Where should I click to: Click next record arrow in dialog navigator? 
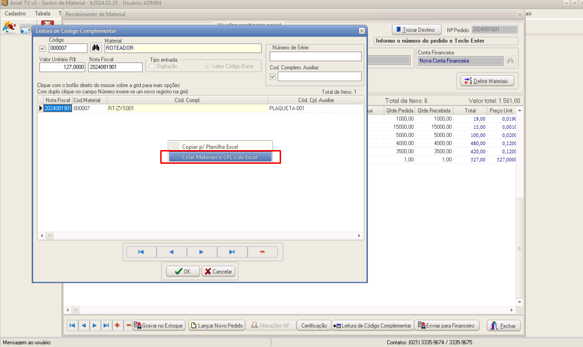[201, 252]
